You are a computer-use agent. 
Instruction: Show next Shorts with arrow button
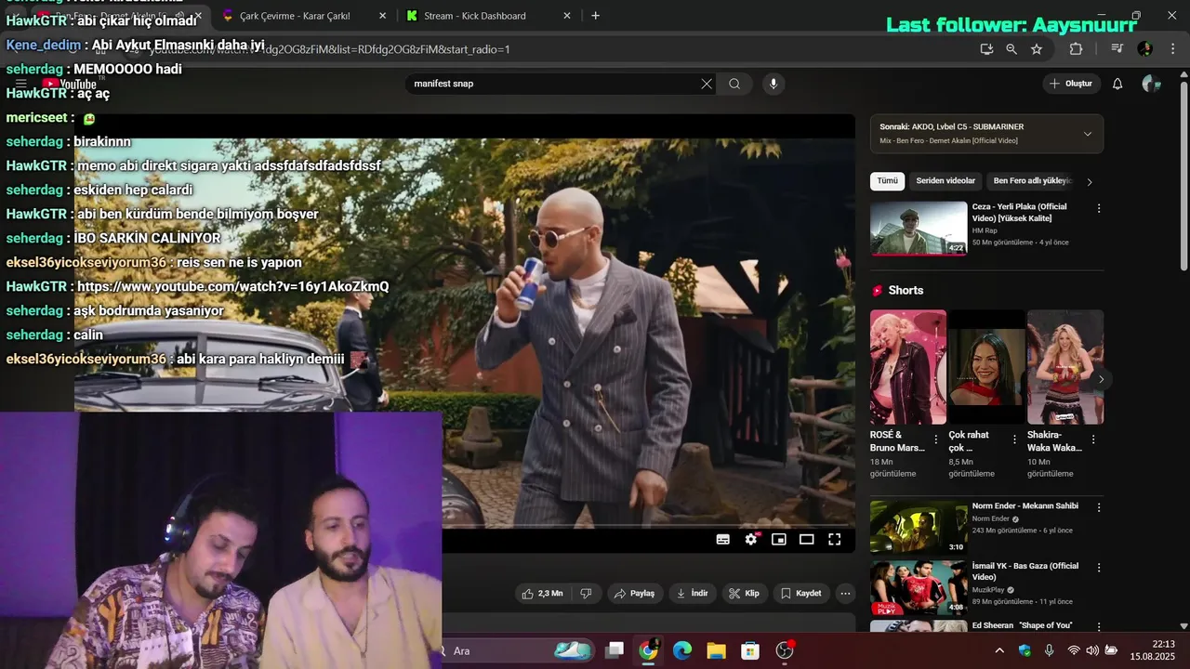pyautogui.click(x=1102, y=379)
